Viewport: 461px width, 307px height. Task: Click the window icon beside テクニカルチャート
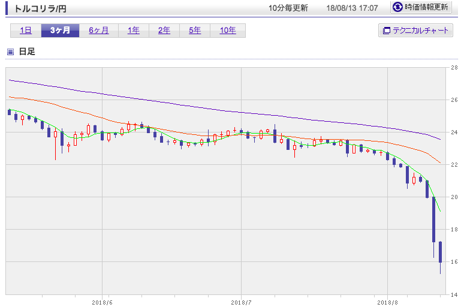click(x=386, y=31)
